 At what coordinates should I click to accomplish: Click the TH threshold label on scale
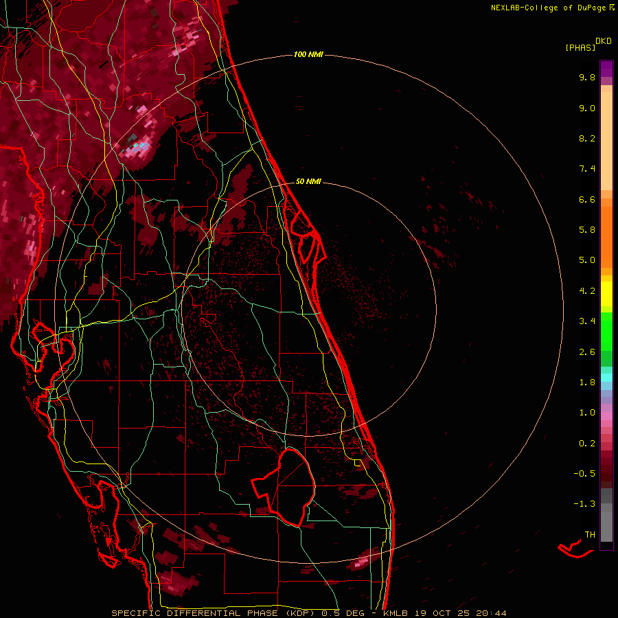point(590,535)
